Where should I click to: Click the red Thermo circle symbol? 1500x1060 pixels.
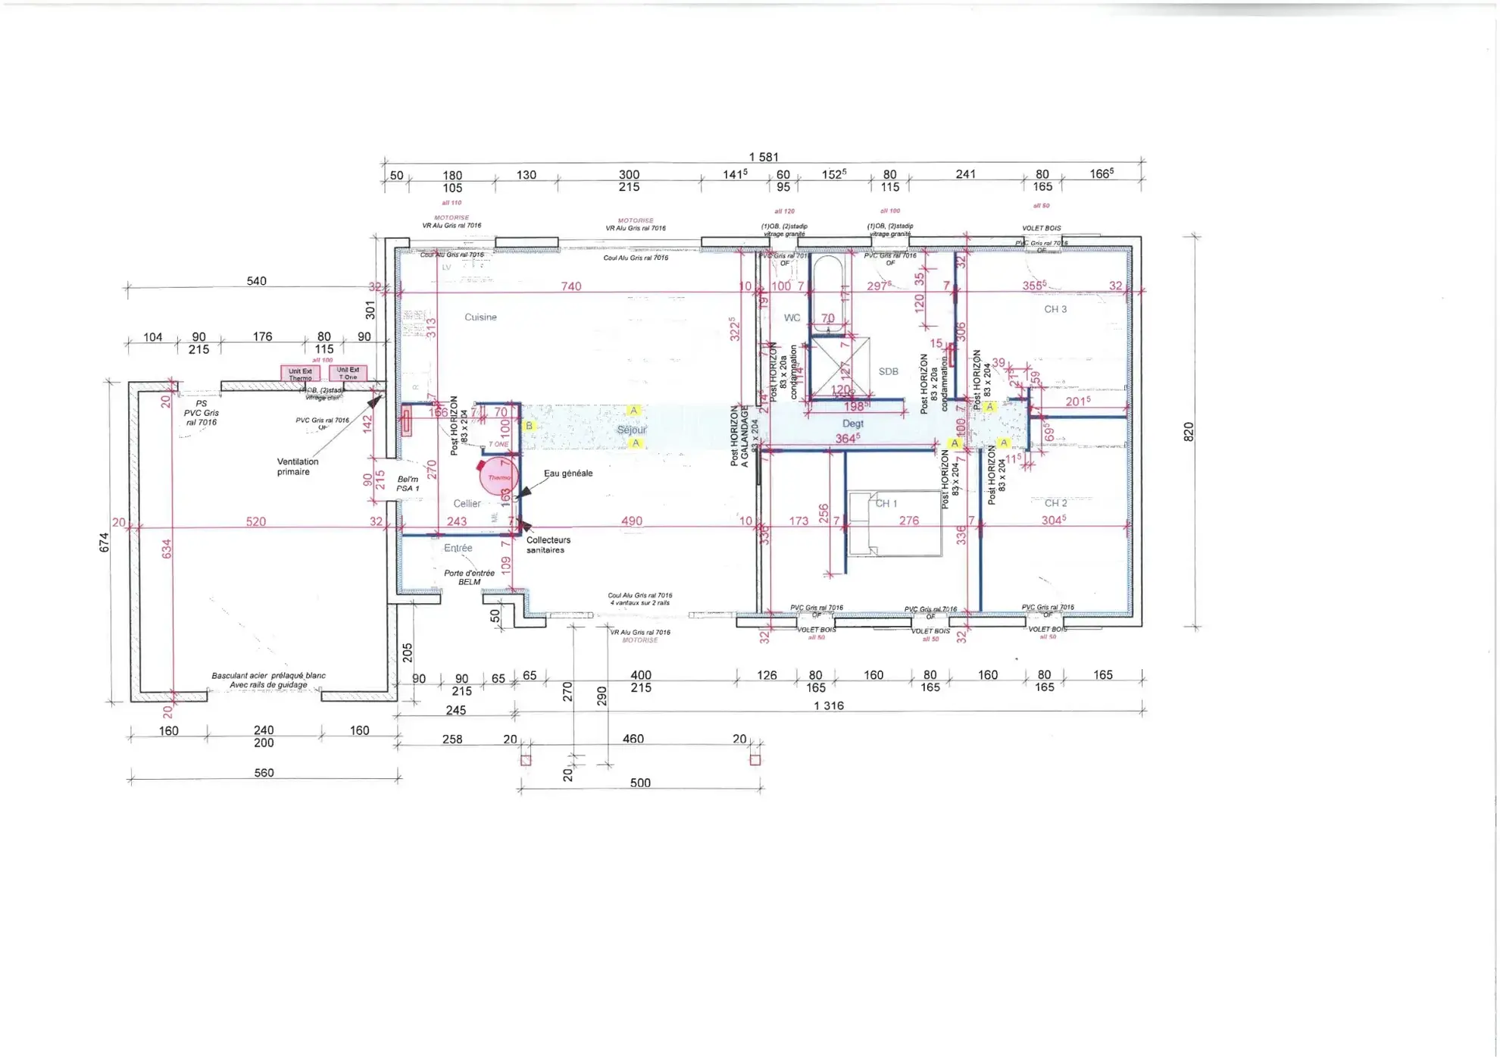point(498,477)
